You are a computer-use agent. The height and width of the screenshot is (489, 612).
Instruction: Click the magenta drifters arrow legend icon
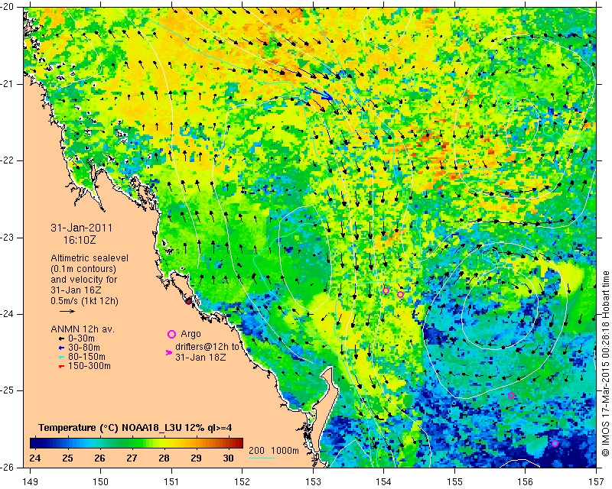tap(169, 352)
